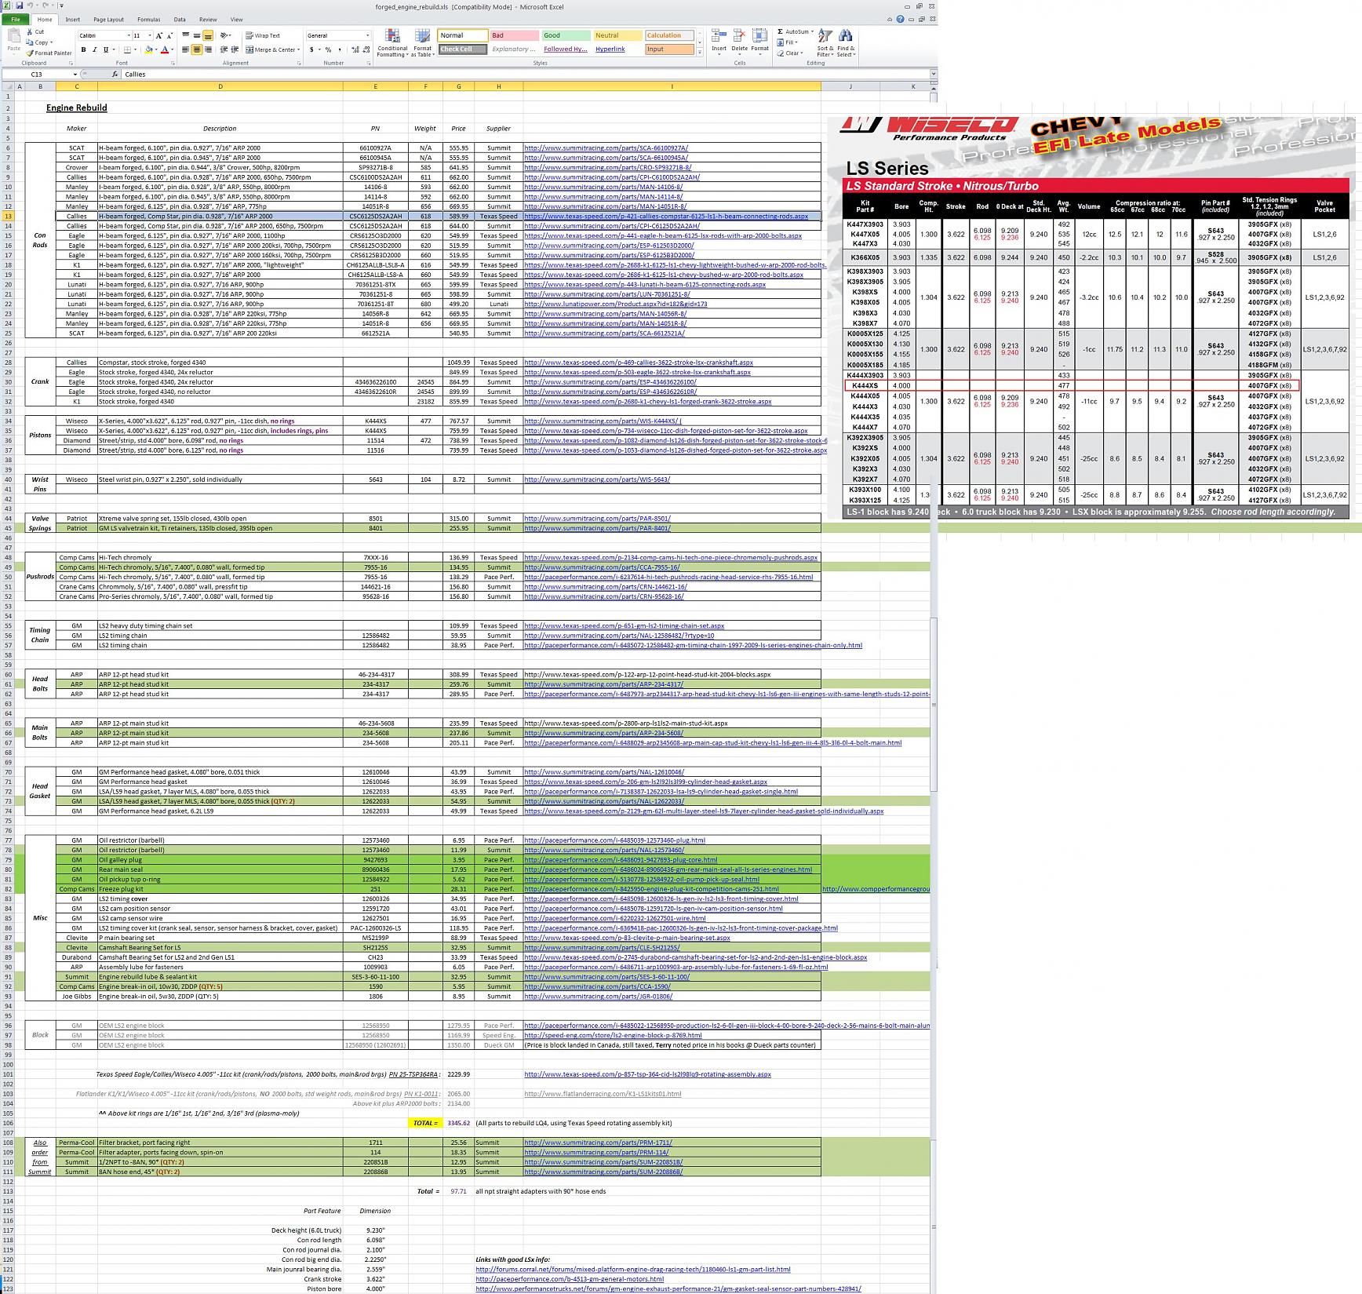Open Find & Select binoculars
Image resolution: width=1362 pixels, height=1294 pixels.
(x=845, y=43)
